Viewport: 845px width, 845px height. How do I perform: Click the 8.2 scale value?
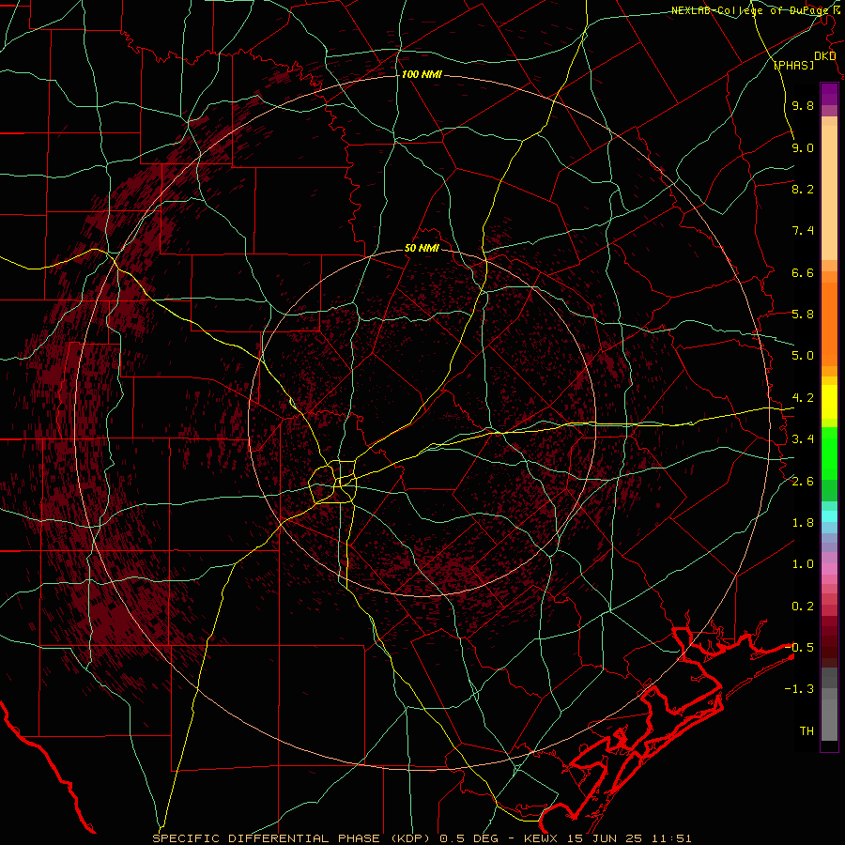point(803,189)
